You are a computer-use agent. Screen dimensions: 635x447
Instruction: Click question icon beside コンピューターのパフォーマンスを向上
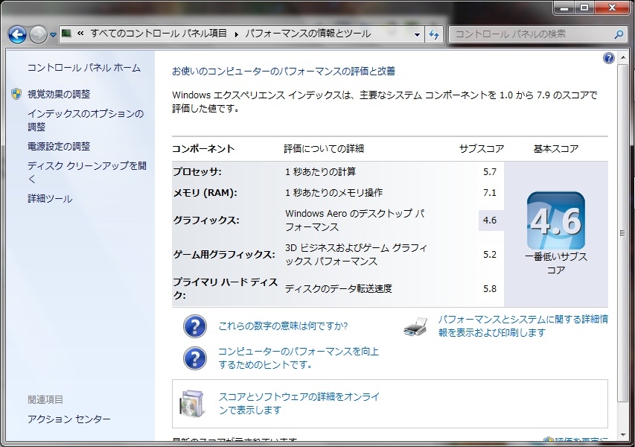tap(195, 358)
